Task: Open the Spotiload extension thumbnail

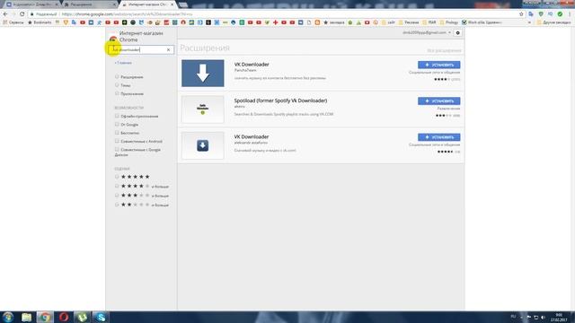Action: [203, 109]
